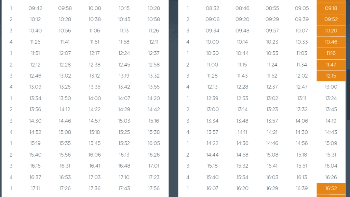This screenshot has width=350, height=197.
Task: Select the highlighted 10:46 cell
Action: point(331,42)
